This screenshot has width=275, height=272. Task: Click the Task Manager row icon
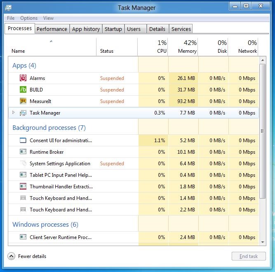(x=23, y=113)
